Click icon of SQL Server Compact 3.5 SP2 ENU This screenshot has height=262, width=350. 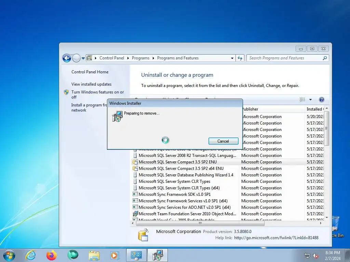135,162
